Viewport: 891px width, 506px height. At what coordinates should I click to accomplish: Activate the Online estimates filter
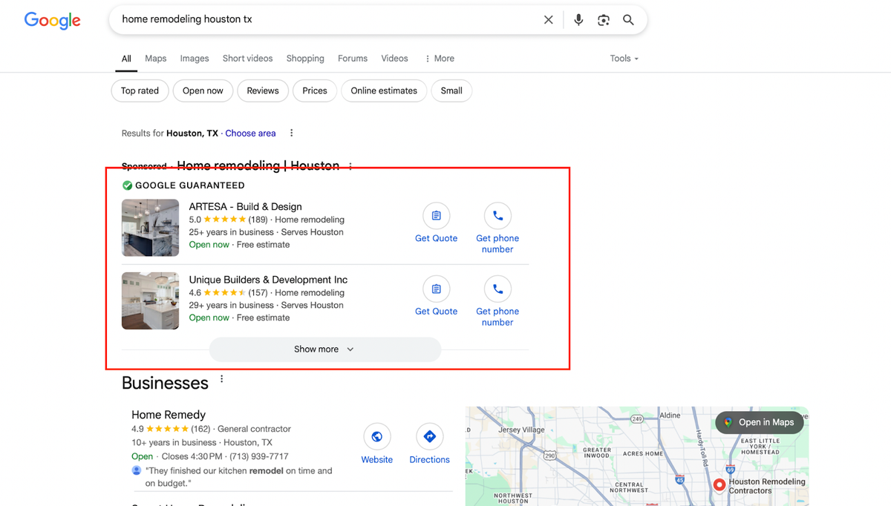pos(383,91)
